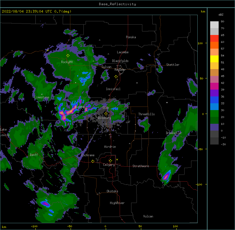Select the RockyMH label
Viewport: 235px width, 230px height.
[x=67, y=62]
